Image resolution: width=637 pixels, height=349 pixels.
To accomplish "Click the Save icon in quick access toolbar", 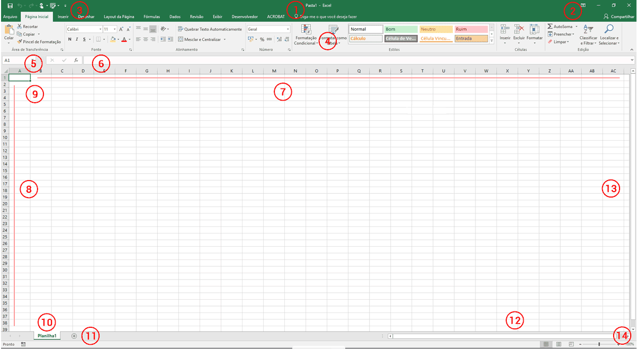I will pos(10,5).
